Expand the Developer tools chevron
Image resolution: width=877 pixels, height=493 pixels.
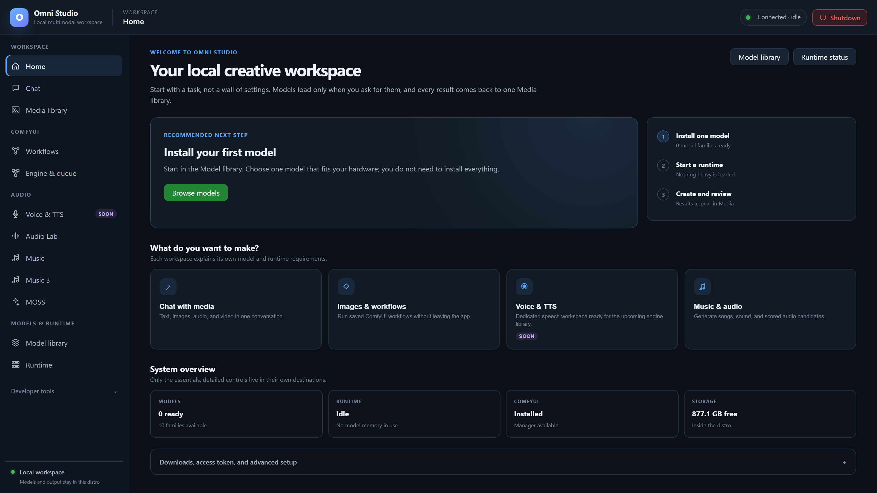click(x=116, y=392)
